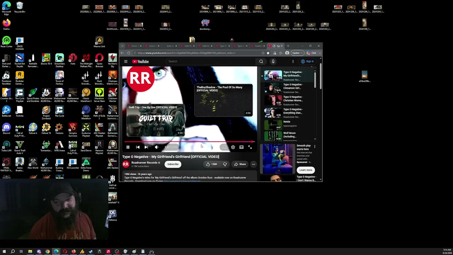
Task: Toggle the bookmark star for this page
Action: [x=268, y=53]
